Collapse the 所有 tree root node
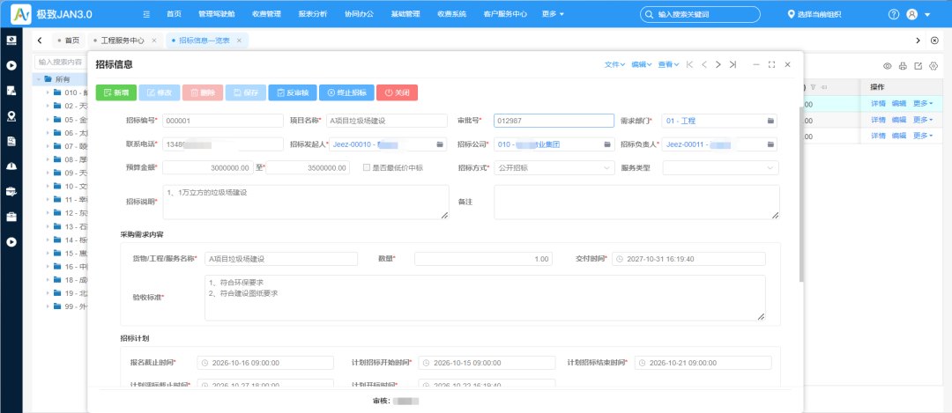952x413 pixels. pyautogui.click(x=38, y=79)
